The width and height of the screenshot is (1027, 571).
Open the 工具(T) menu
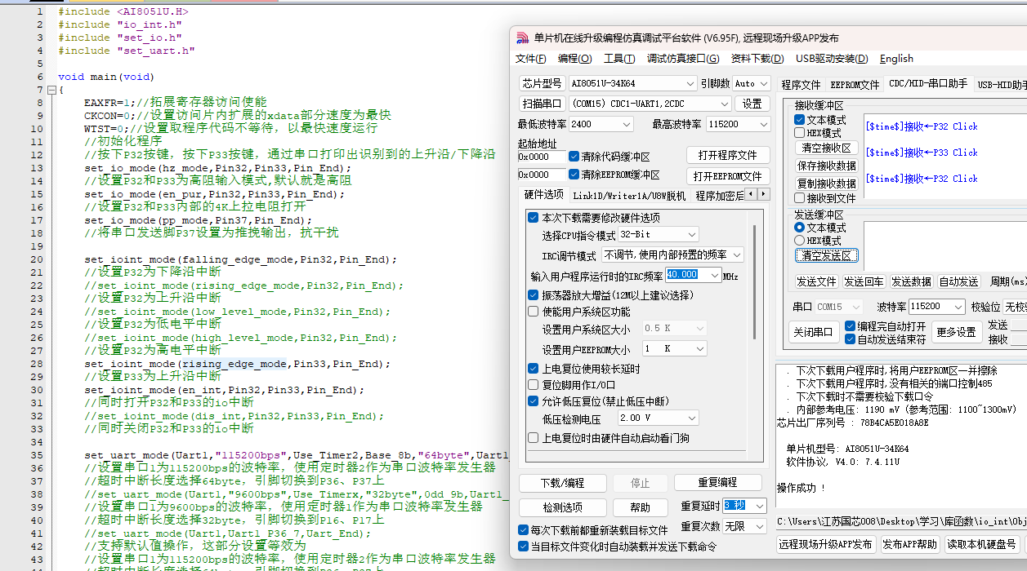pyautogui.click(x=619, y=59)
